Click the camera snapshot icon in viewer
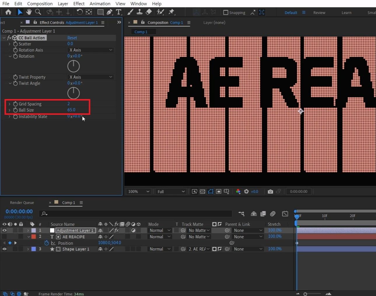 pyautogui.click(x=270, y=191)
